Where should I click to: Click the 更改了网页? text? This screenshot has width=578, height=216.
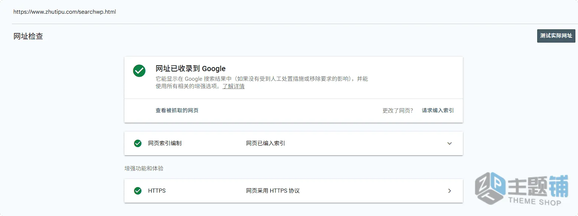click(398, 110)
